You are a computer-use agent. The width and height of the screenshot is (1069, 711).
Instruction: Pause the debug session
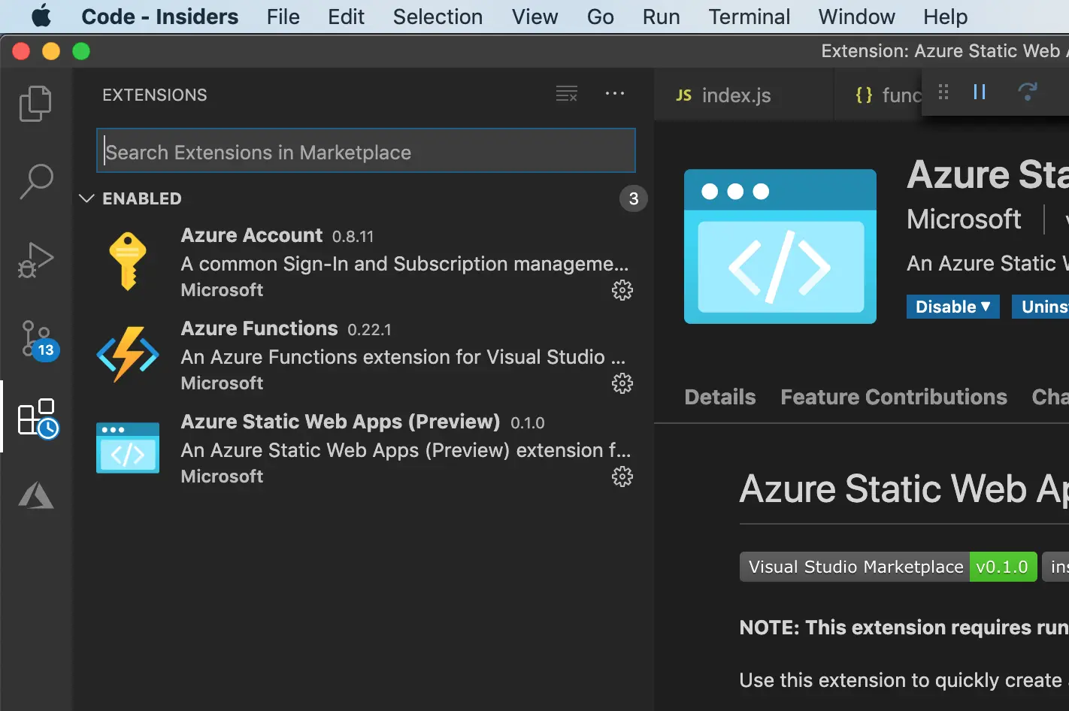tap(980, 92)
